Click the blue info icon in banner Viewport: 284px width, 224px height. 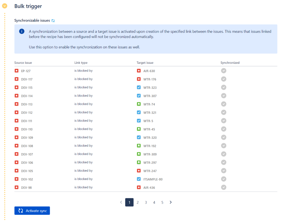22,32
